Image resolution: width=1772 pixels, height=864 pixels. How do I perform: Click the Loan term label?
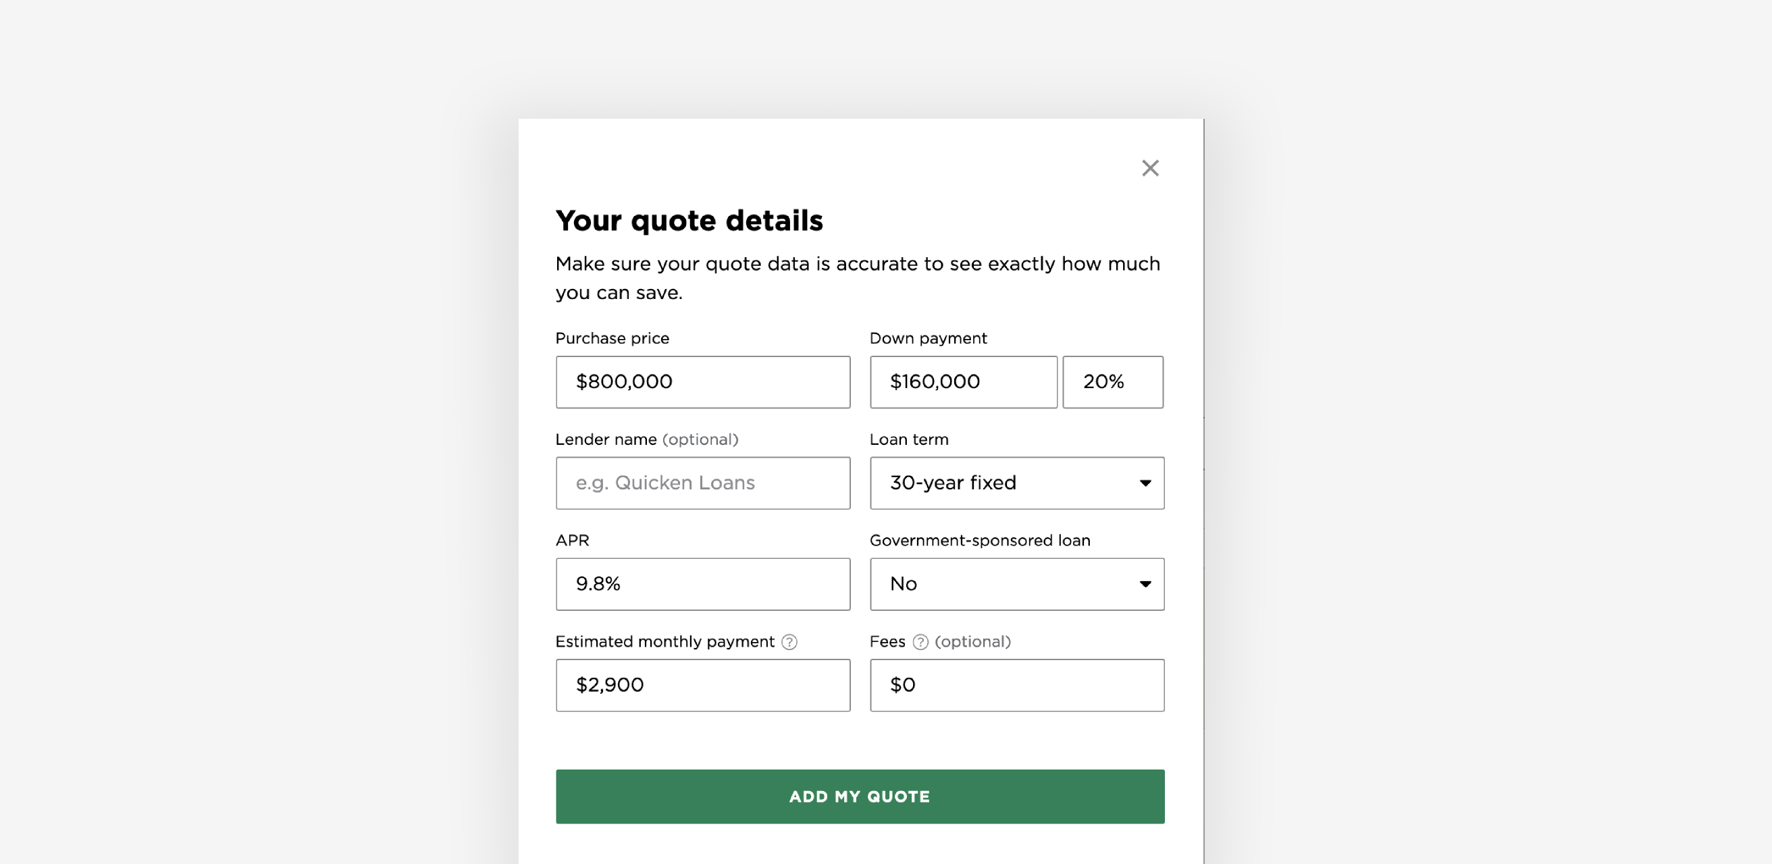908,439
